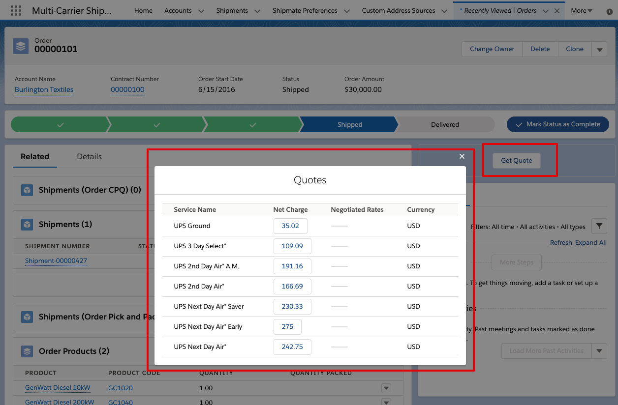Click the Shipments (1) heading

65,225
